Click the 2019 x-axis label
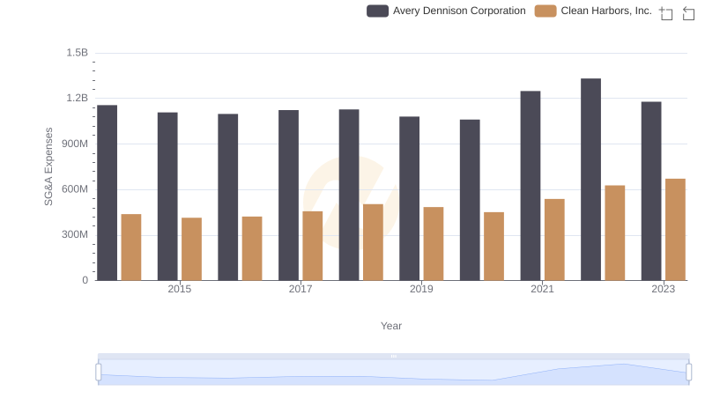705x406 pixels. tap(421, 289)
